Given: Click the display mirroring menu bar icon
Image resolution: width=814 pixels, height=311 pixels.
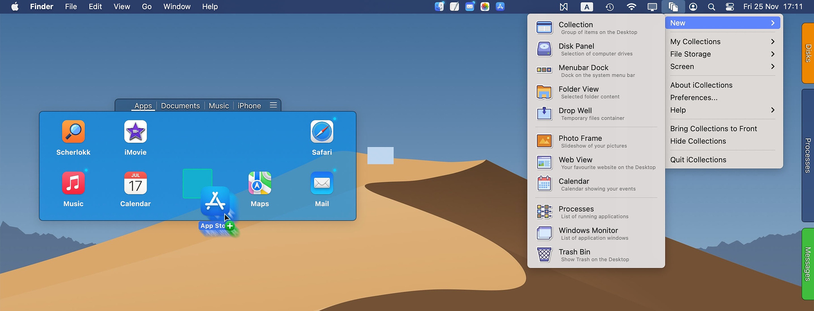Looking at the screenshot, I should pos(652,7).
